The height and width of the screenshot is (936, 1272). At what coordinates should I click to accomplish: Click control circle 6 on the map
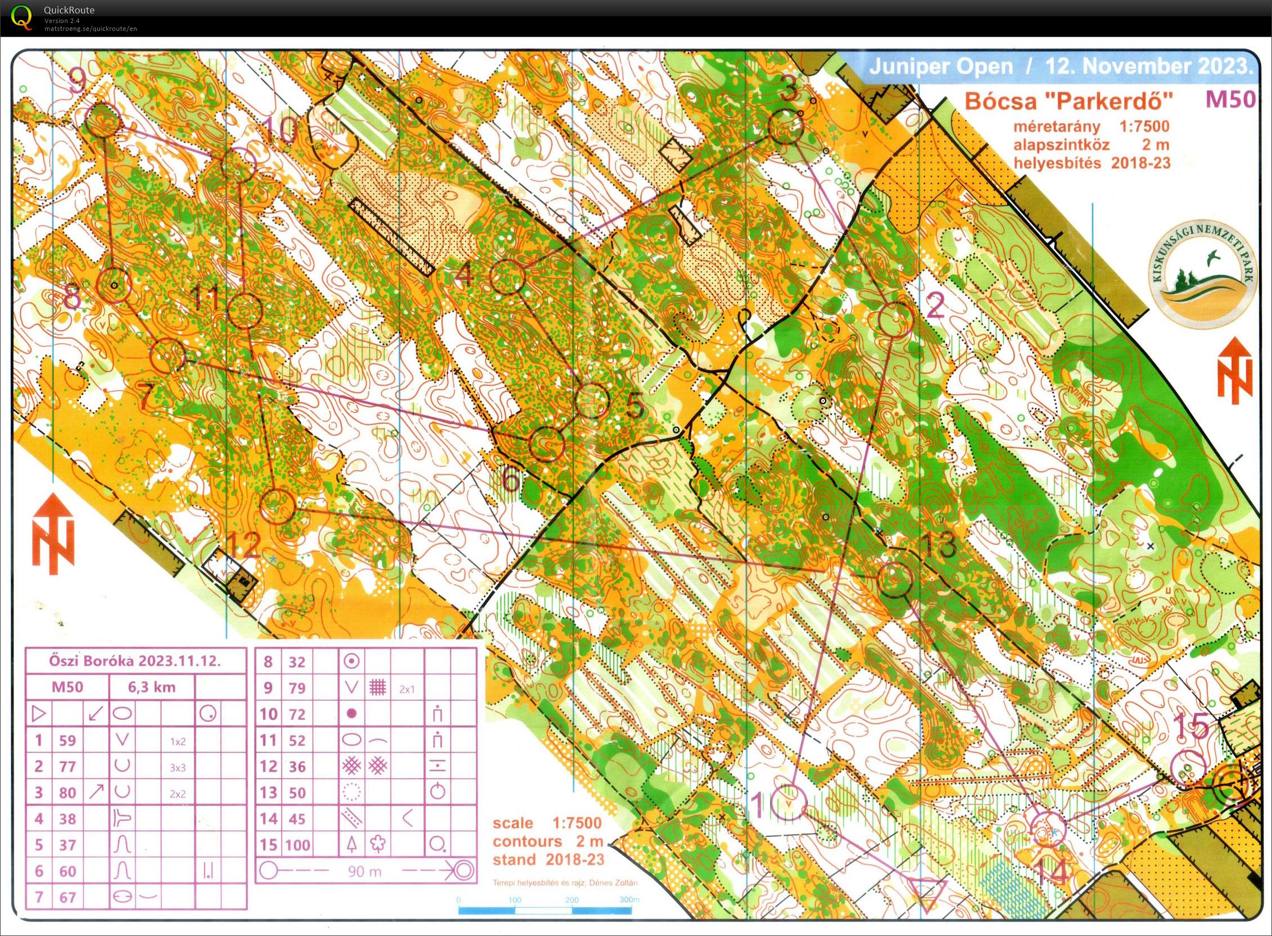547,444
